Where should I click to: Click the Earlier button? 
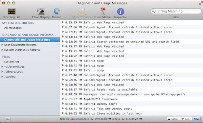(x=173, y=119)
